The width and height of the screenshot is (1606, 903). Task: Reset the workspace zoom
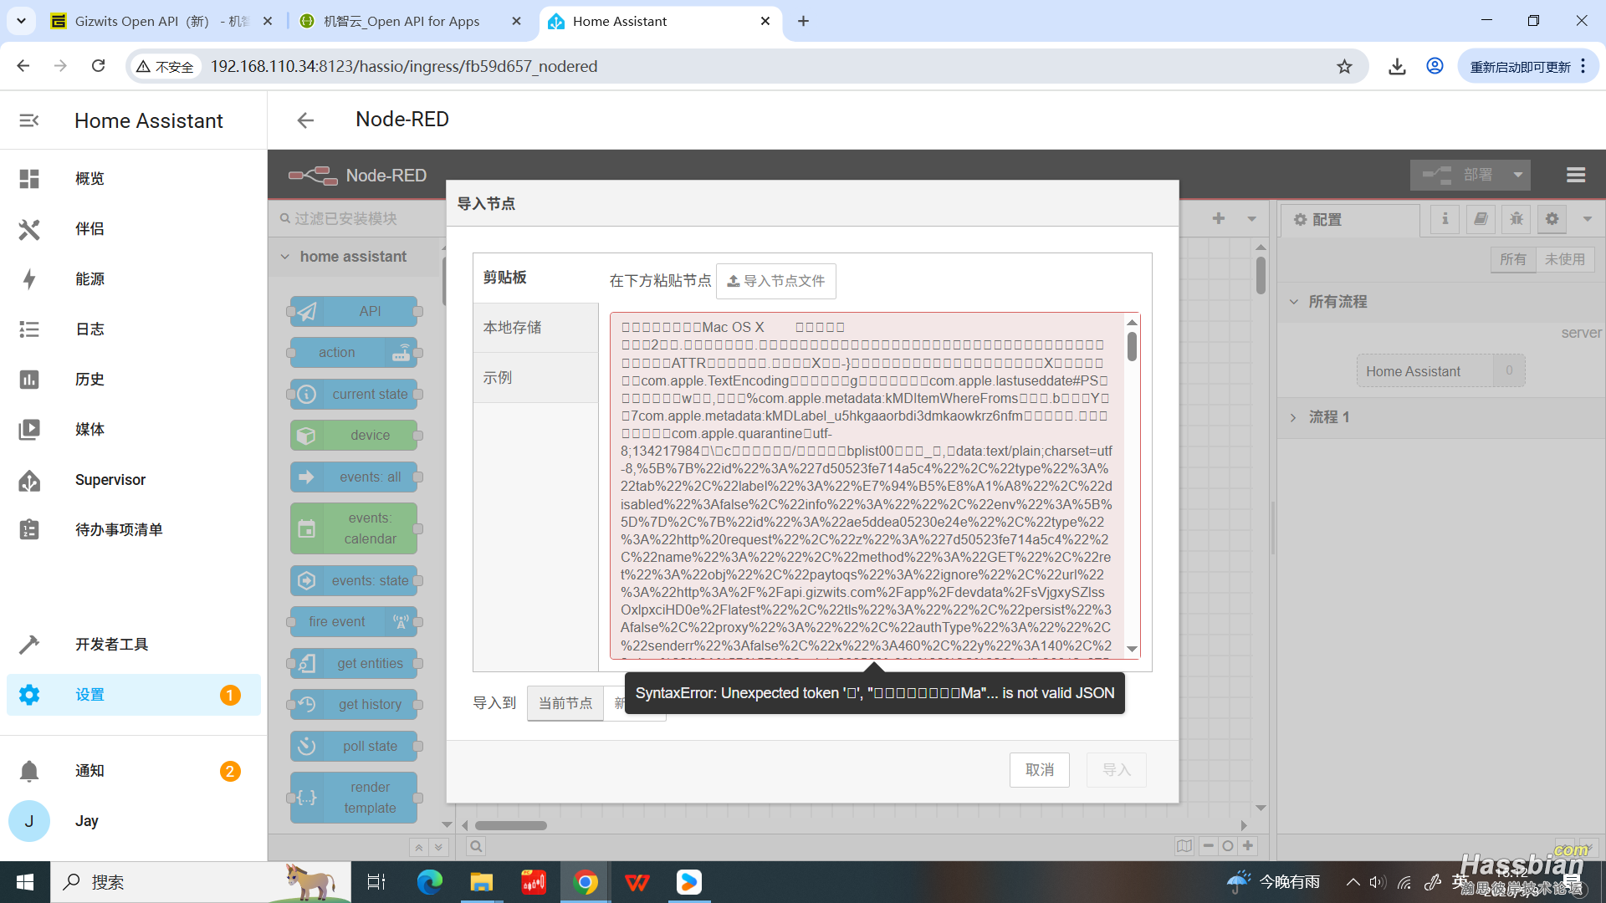point(1228,846)
